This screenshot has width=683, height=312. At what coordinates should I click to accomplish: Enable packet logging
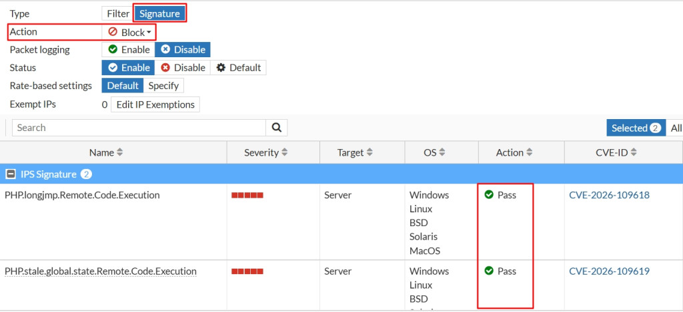[x=129, y=49]
